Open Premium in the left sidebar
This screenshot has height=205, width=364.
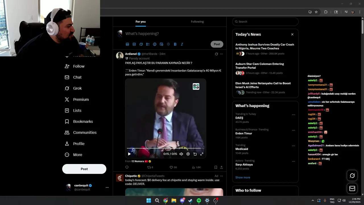click(x=77, y=99)
